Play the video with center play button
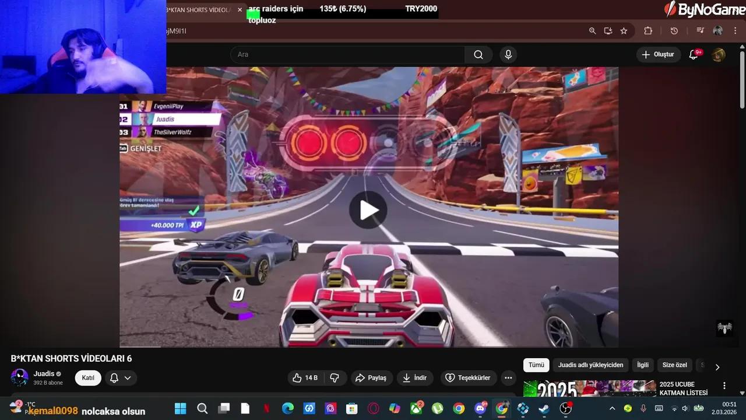This screenshot has height=420, width=746. 368,211
